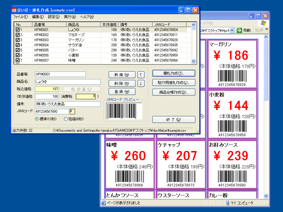Click the 終了(Q) button
The width and height of the screenshot is (283, 212).
[174, 119]
